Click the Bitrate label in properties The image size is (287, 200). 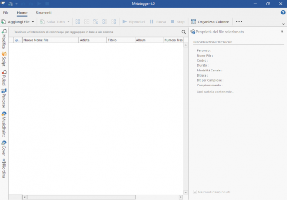point(203,75)
